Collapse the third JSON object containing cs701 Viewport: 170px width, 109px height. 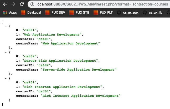[x=6, y=78]
